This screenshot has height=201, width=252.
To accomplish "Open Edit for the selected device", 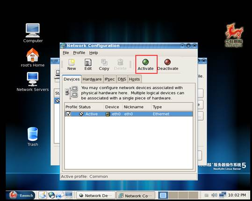I will coord(88,65).
